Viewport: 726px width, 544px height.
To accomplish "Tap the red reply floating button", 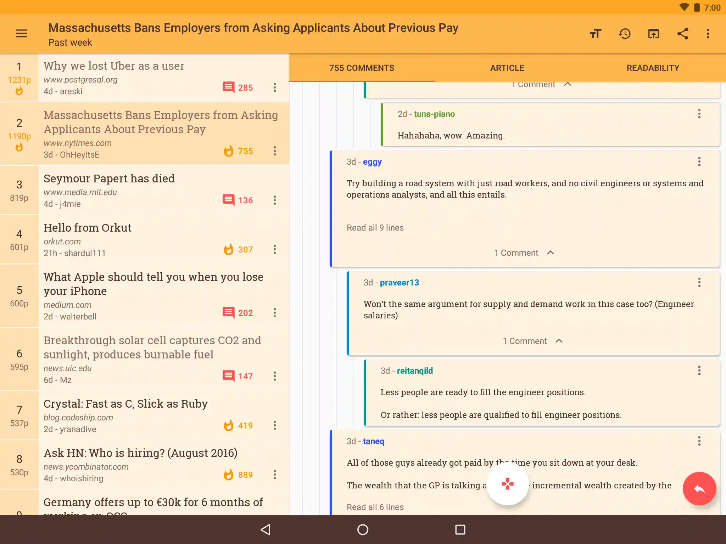I will 699,489.
